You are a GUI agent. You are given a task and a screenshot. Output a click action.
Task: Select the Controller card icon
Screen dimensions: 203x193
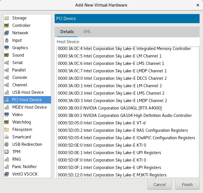[7, 25]
